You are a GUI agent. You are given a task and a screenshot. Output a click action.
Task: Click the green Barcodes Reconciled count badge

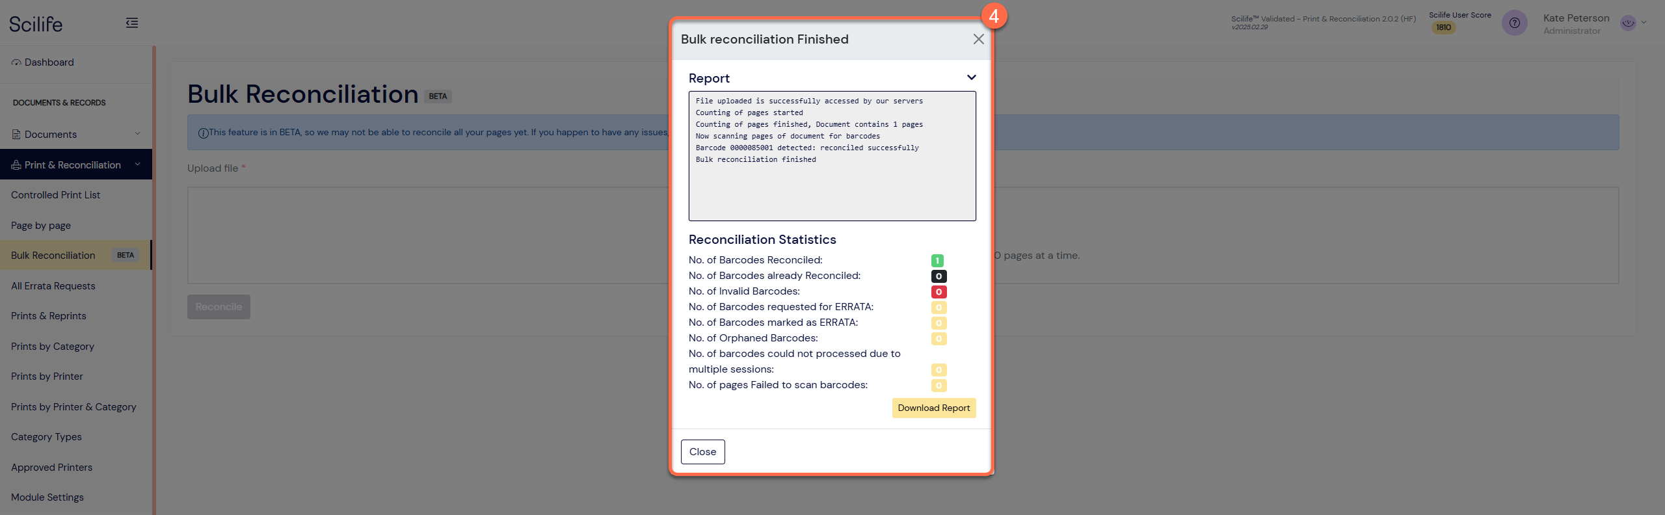pos(937,261)
